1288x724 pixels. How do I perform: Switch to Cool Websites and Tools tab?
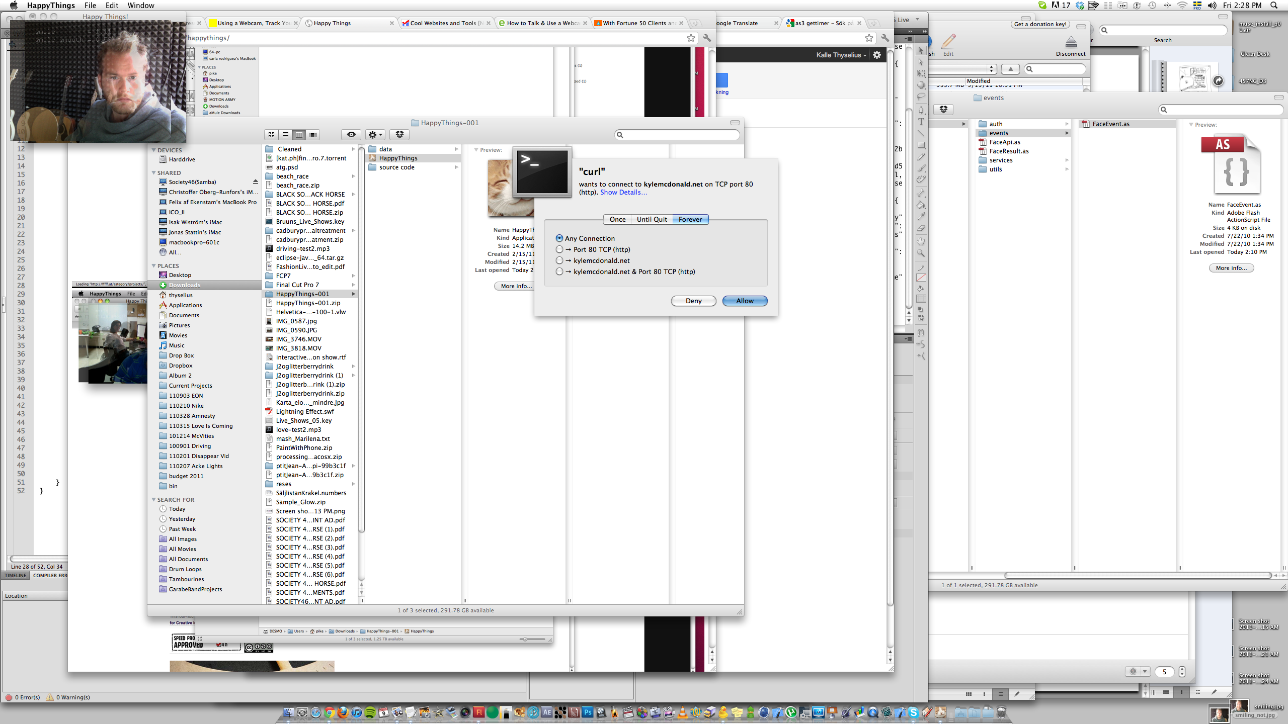click(446, 23)
